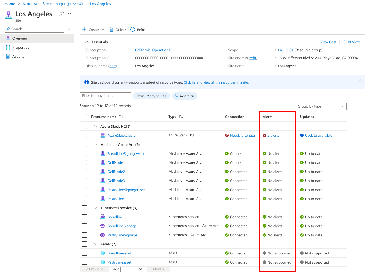Viewport: 370px width, 276px height.
Task: Dismiss the site dashboard info banner
Action: coord(361,80)
